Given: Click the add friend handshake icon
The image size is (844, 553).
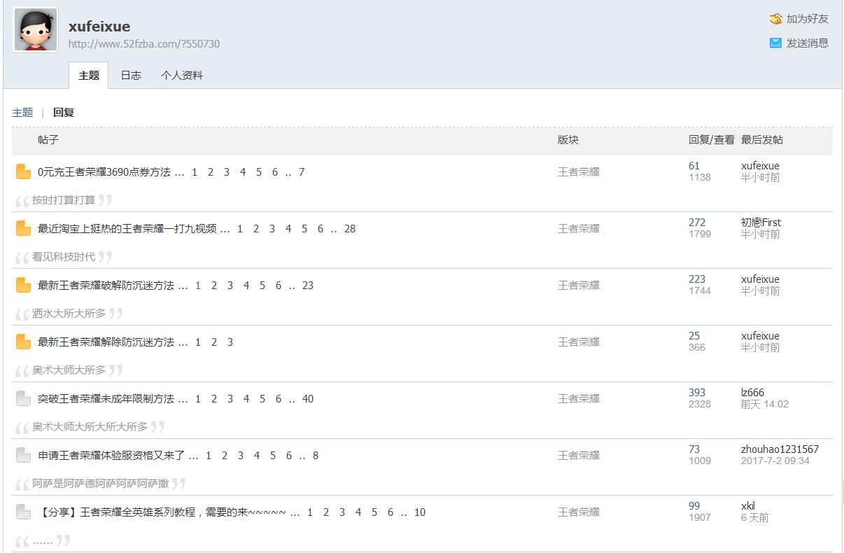Looking at the screenshot, I should [x=775, y=19].
